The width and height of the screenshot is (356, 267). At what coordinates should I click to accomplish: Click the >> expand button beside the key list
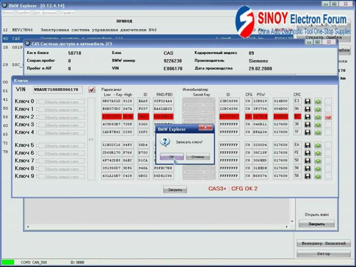[x=91, y=139]
